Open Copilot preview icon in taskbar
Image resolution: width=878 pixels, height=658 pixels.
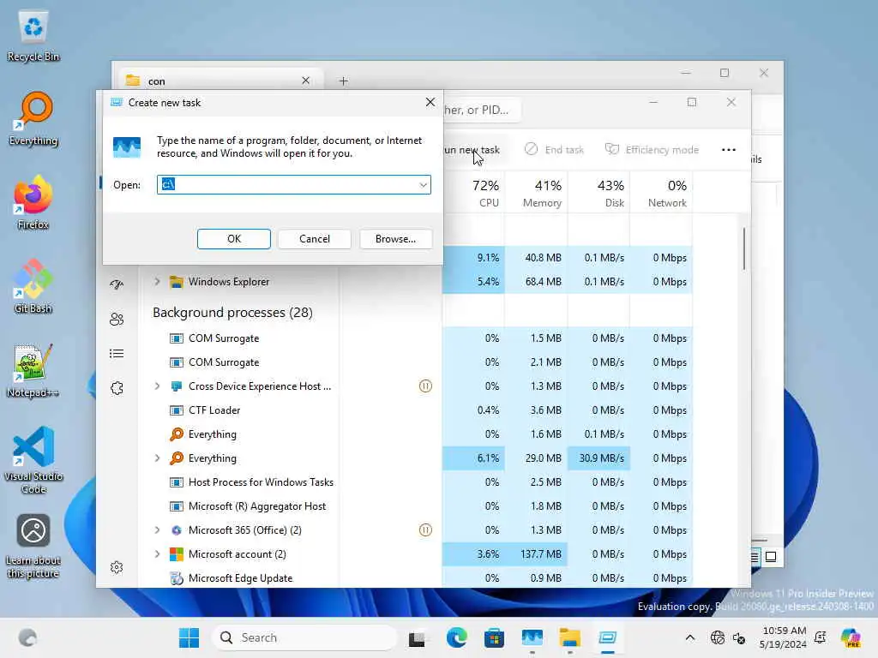(851, 637)
